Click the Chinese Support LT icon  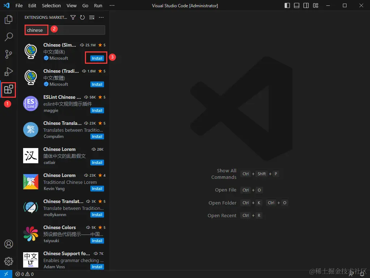pyautogui.click(x=31, y=260)
